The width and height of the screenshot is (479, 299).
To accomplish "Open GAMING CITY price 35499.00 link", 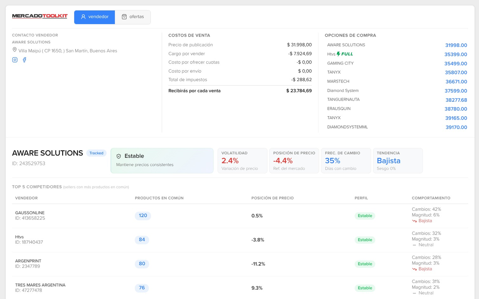I will pyautogui.click(x=455, y=64).
